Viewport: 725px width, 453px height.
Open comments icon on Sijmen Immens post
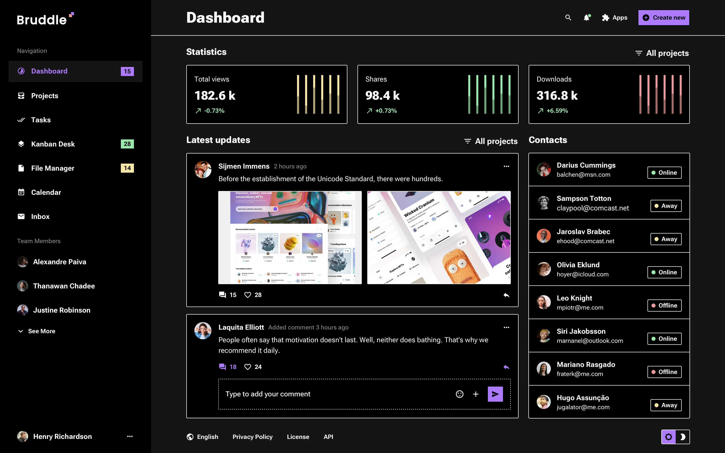click(x=222, y=295)
